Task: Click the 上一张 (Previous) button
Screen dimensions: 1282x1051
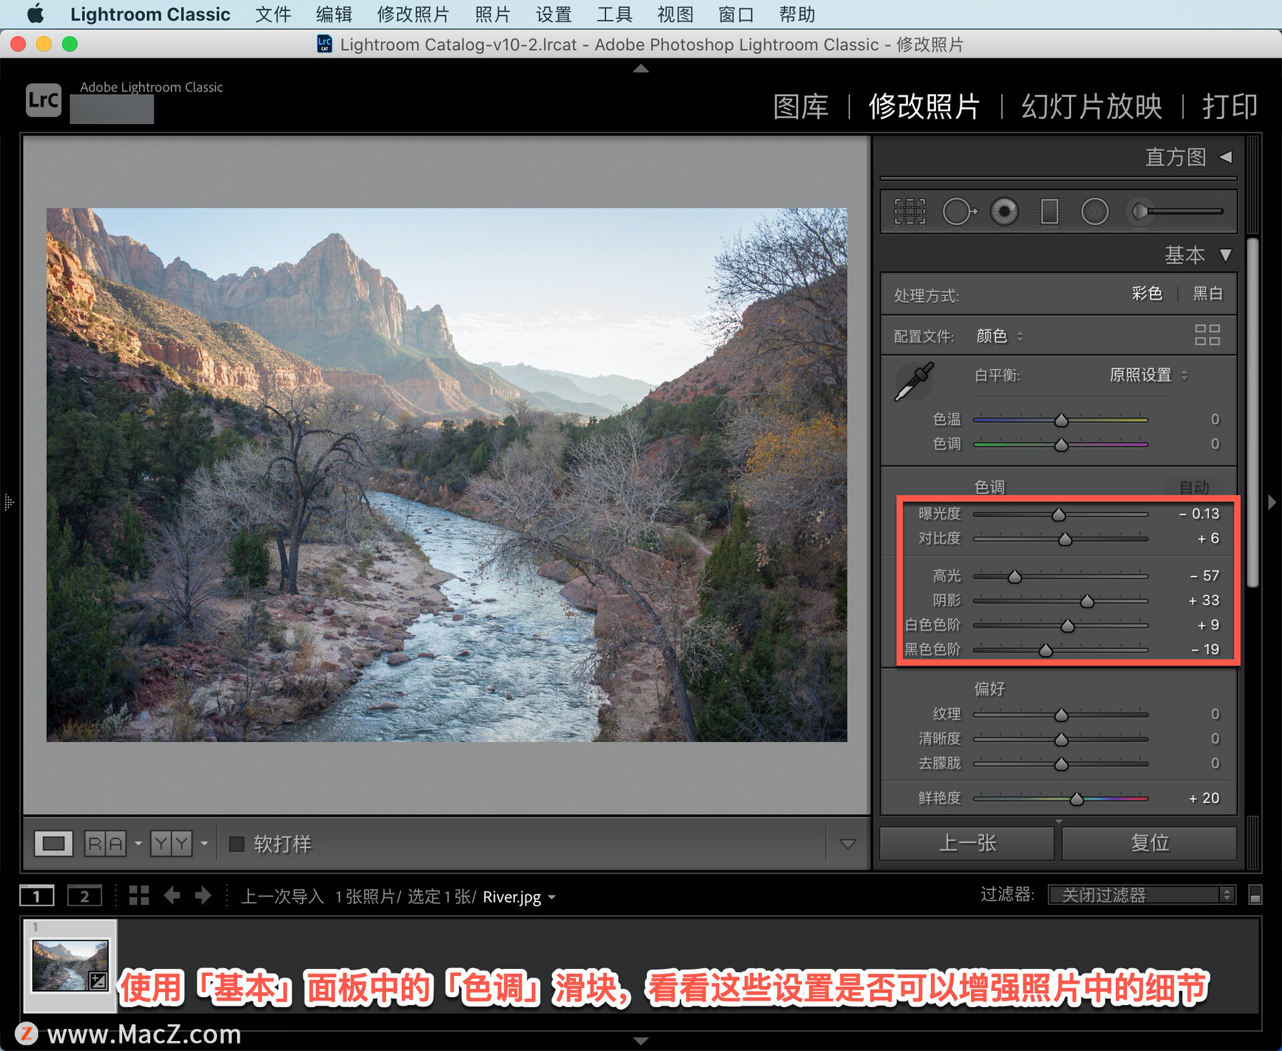Action: coord(968,843)
